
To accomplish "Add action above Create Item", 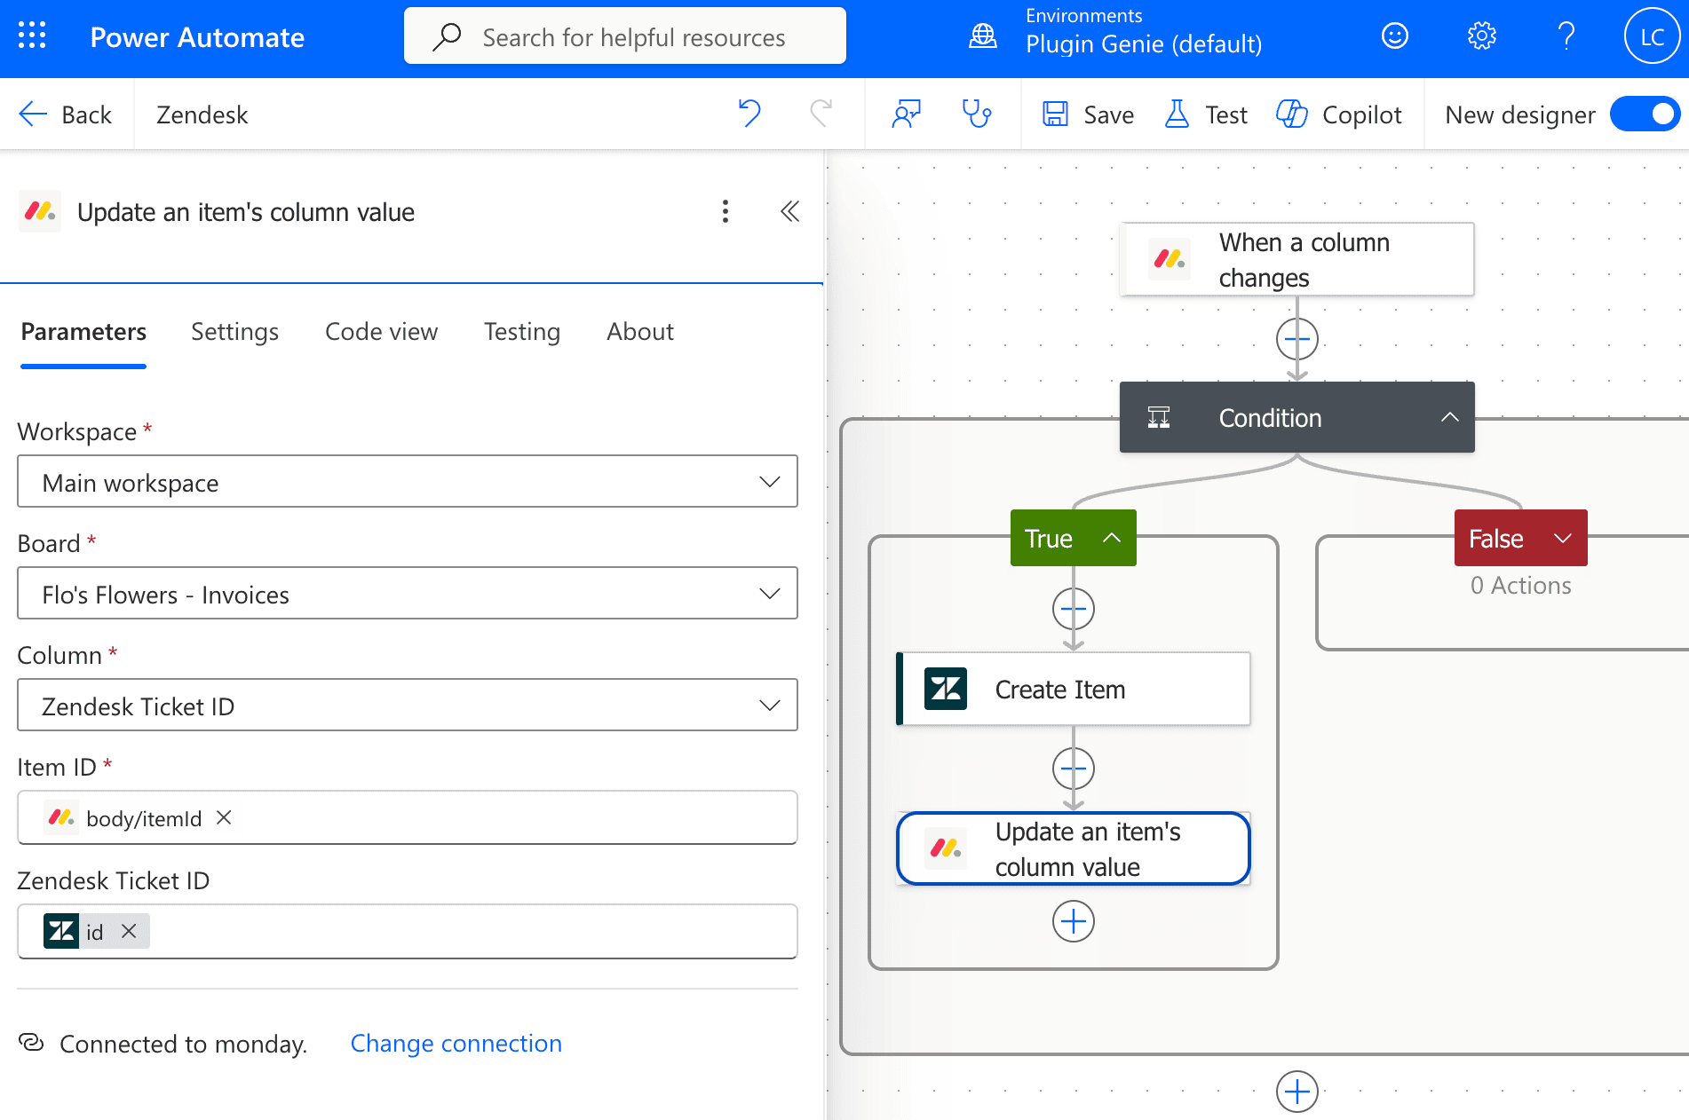I will click(x=1074, y=609).
